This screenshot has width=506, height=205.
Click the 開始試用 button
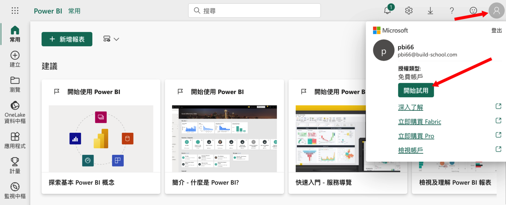pyautogui.click(x=416, y=90)
